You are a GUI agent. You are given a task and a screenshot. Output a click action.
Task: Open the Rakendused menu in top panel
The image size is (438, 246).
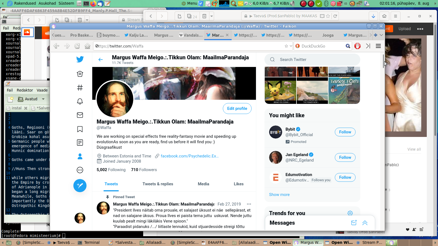point(25,3)
